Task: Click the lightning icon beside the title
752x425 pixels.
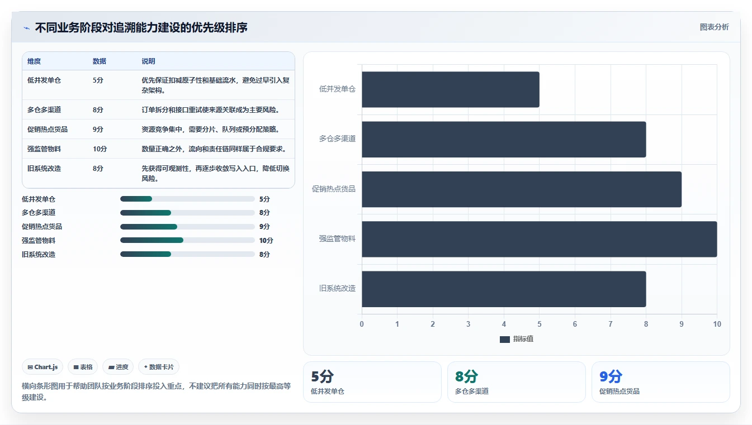Action: point(27,28)
